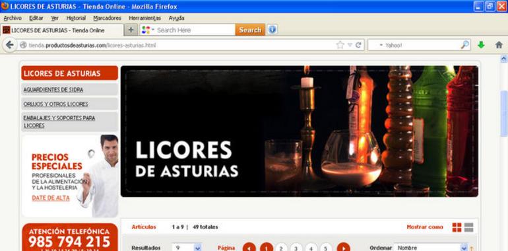This screenshot has width=508, height=251.
Task: Go to results page 4
Action: click(311, 248)
